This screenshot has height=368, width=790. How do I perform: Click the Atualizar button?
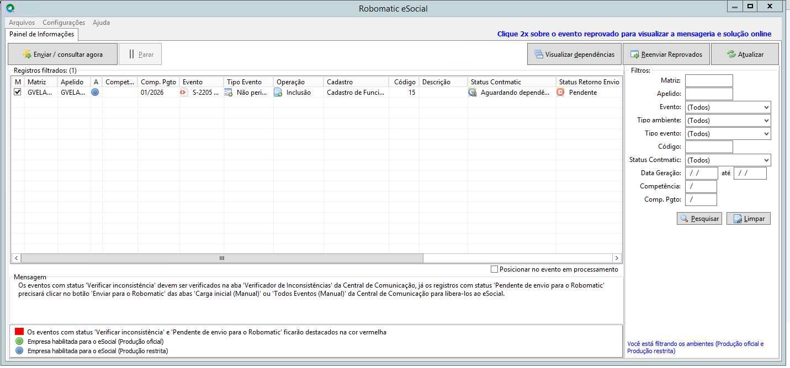tap(745, 55)
